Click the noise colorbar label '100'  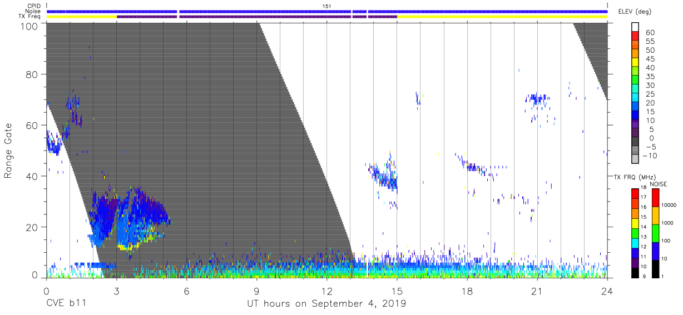(x=667, y=241)
